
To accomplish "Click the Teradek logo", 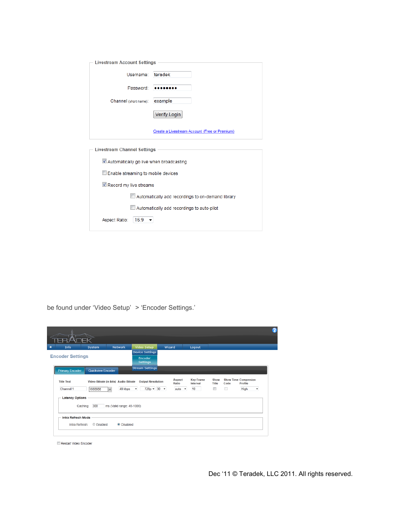I will pos(72,337).
